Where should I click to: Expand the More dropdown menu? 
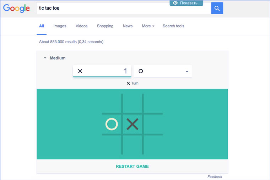click(148, 26)
